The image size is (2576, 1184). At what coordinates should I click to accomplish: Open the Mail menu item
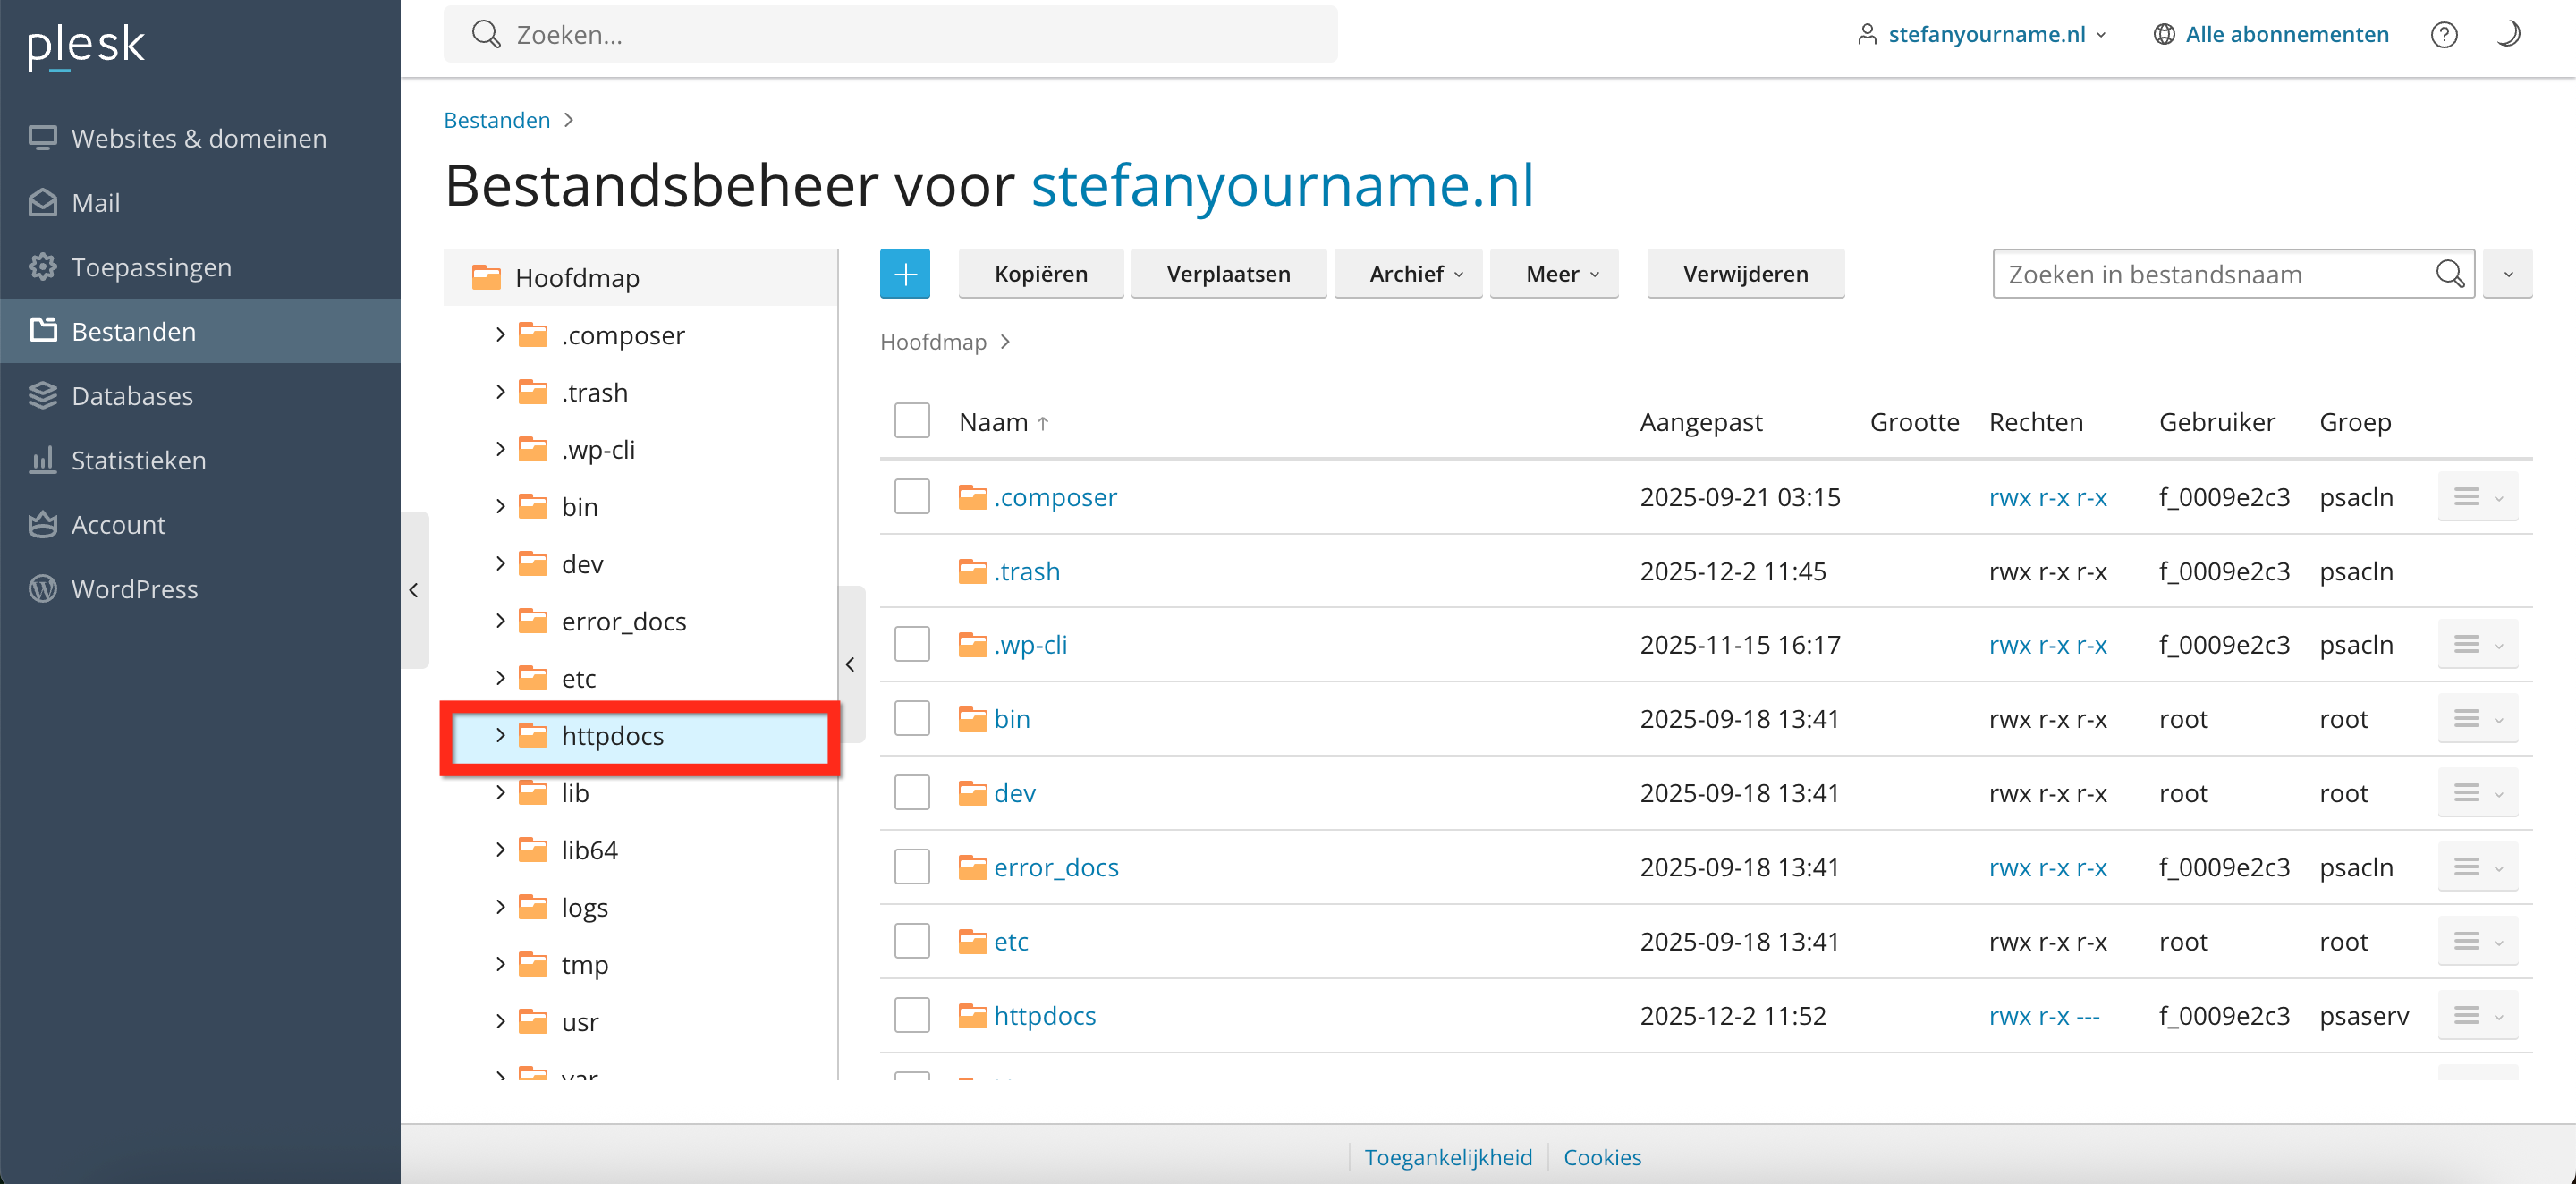tap(95, 203)
